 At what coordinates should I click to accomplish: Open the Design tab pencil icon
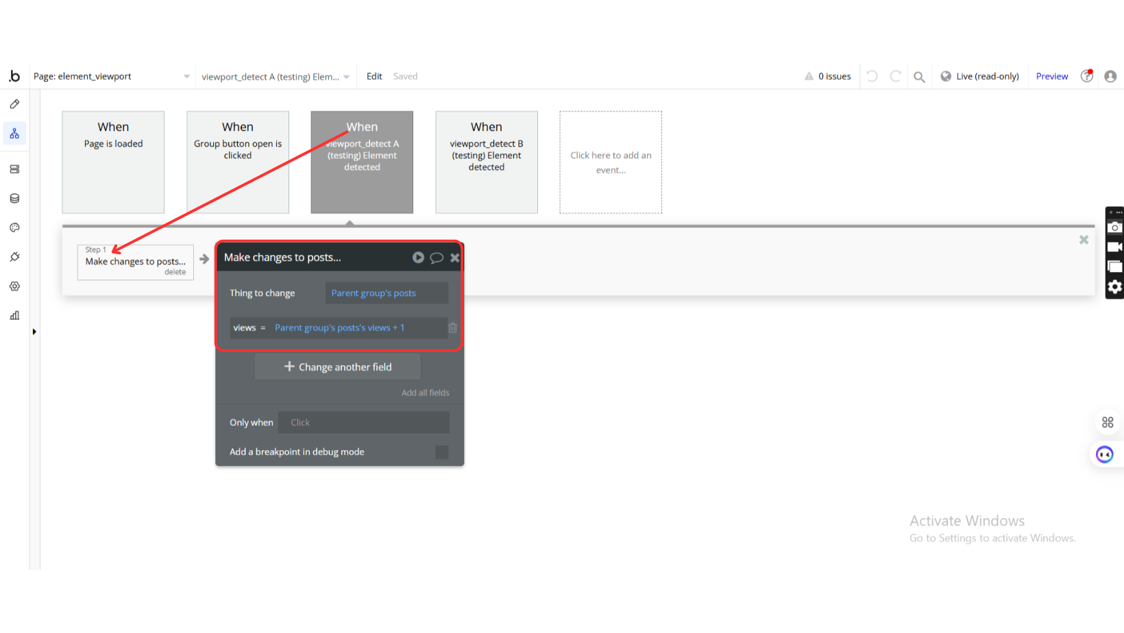coord(14,104)
